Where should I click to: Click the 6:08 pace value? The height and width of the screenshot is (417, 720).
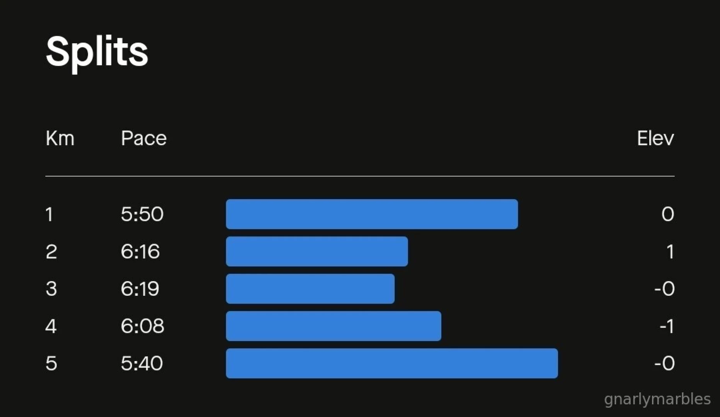[142, 326]
